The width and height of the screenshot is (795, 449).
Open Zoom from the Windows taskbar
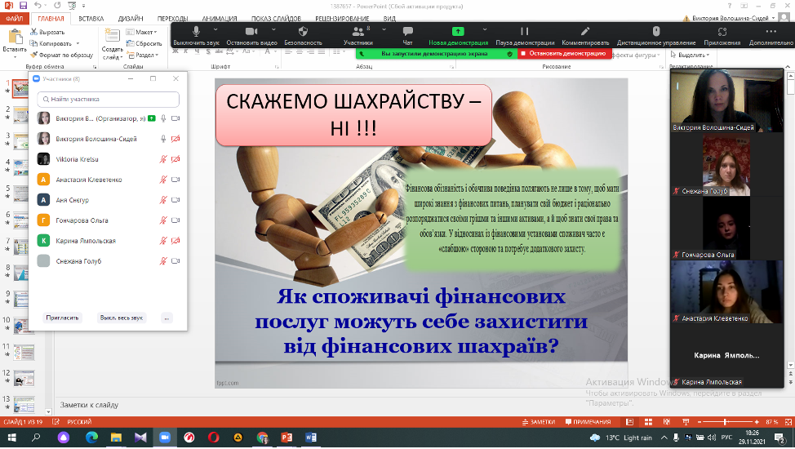point(164,438)
